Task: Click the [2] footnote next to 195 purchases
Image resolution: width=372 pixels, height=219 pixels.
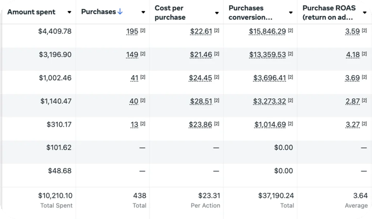Action: point(142,31)
